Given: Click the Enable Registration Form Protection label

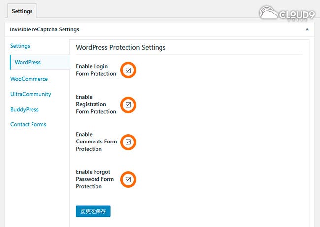Looking at the screenshot, I should [96, 104].
